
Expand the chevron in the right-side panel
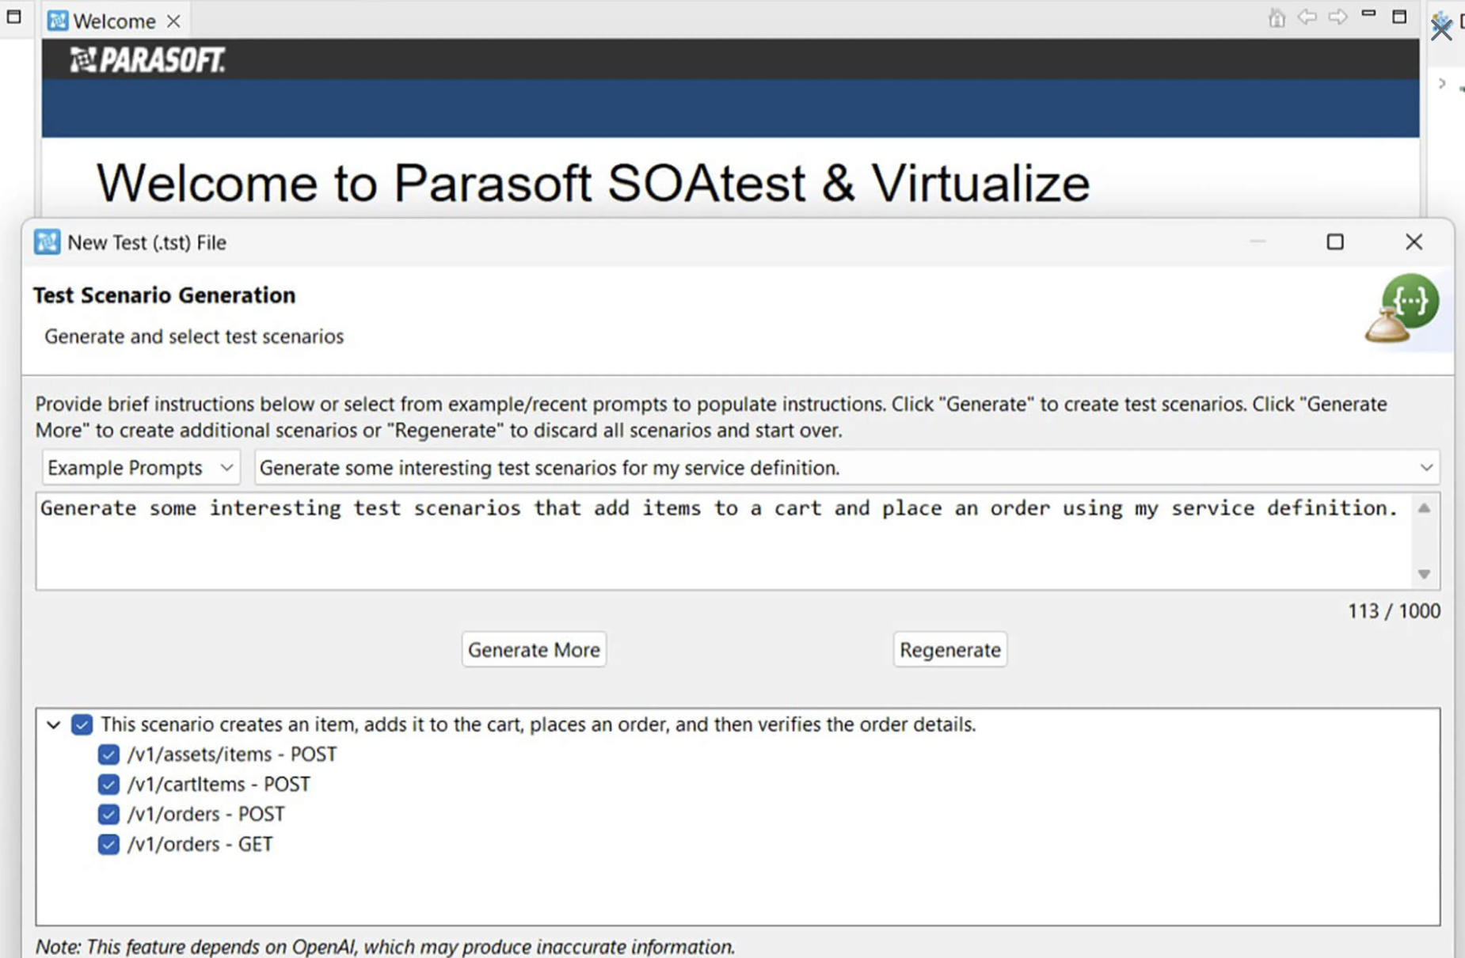tap(1442, 83)
